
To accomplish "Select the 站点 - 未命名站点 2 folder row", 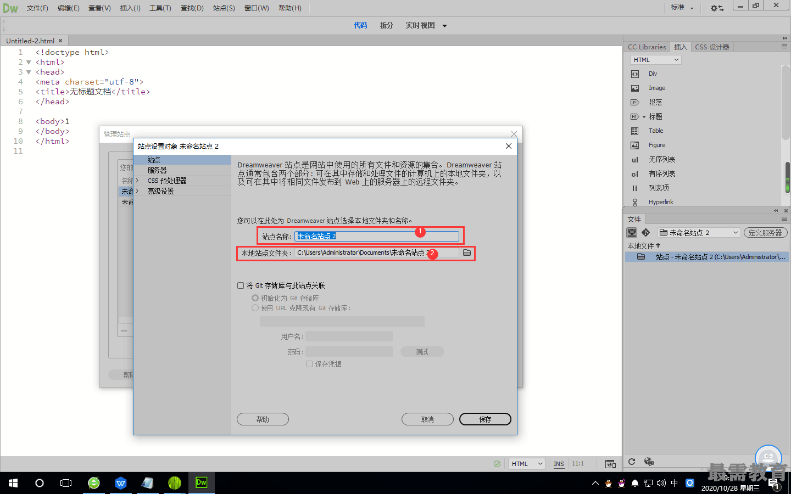I will coord(708,257).
